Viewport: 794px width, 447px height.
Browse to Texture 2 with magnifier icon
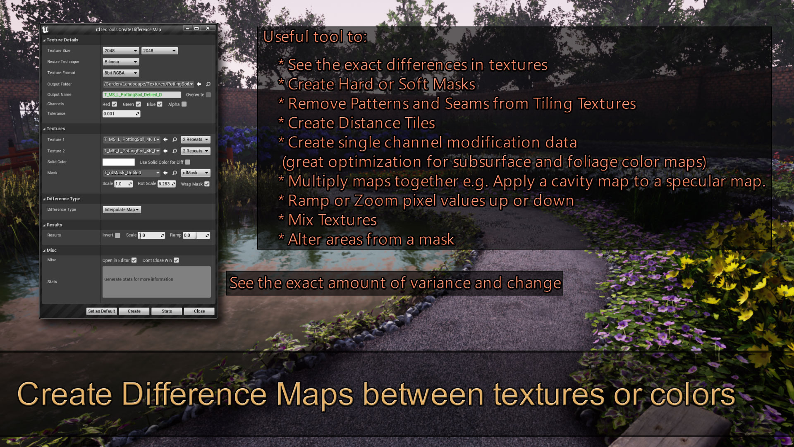tap(175, 151)
